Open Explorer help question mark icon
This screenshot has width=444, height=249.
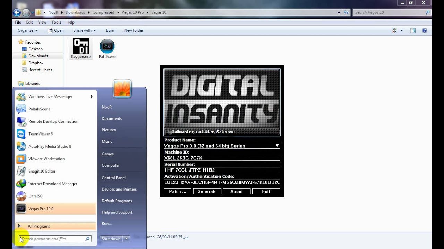point(424,30)
